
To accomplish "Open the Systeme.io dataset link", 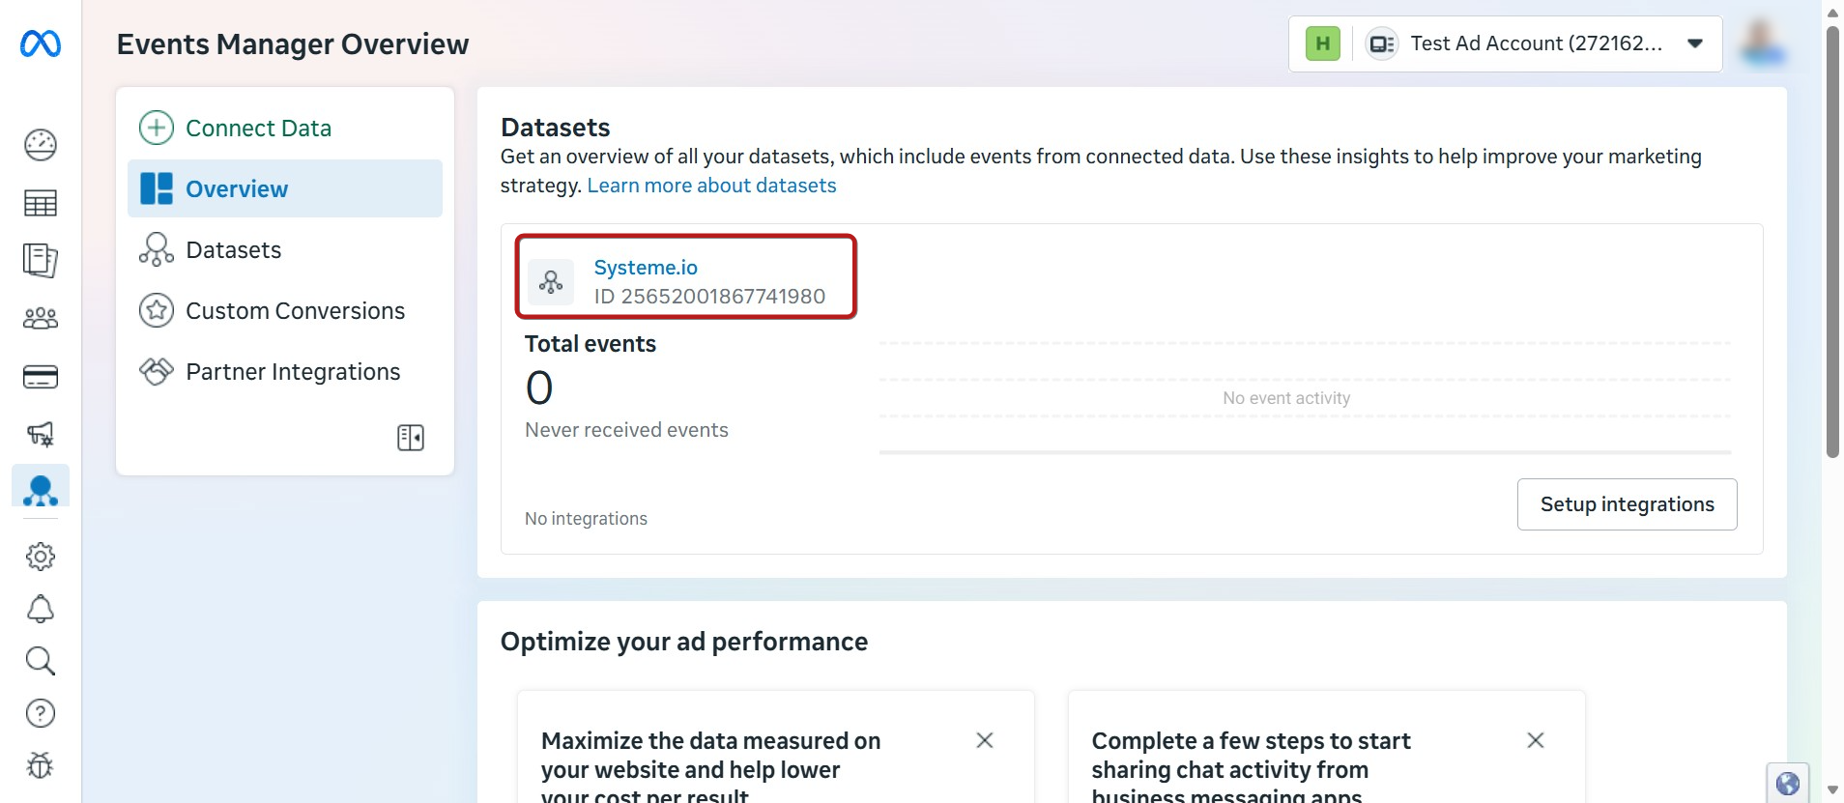I will coord(646,267).
